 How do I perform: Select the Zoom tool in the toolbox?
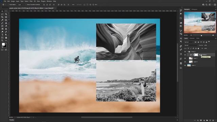2,41
